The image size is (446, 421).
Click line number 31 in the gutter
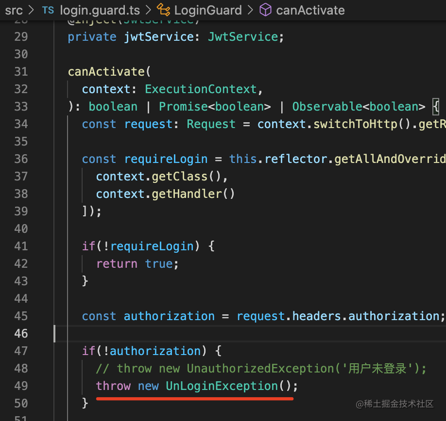[x=21, y=72]
